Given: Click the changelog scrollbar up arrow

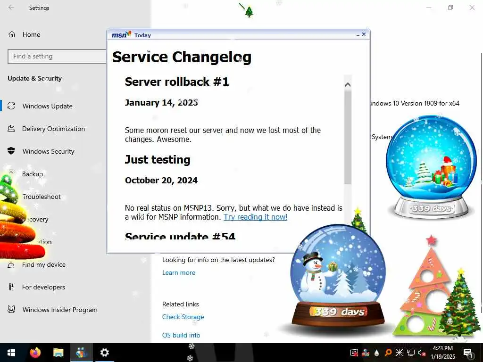Looking at the screenshot, I should point(348,84).
